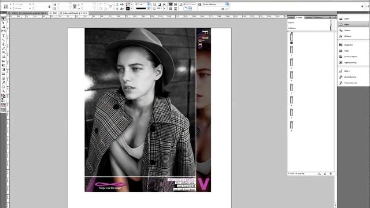
Task: Select the Hand tool
Action: pyautogui.click(x=3, y=87)
